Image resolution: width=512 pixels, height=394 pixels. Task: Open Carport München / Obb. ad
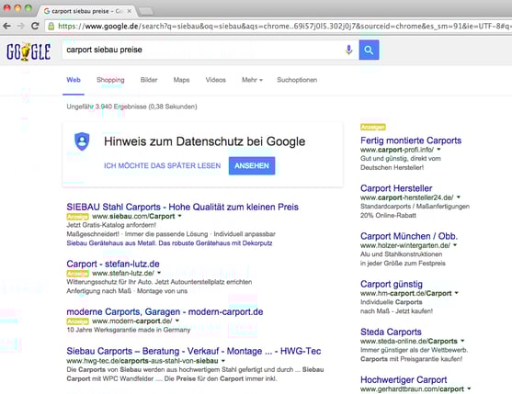[x=409, y=236]
